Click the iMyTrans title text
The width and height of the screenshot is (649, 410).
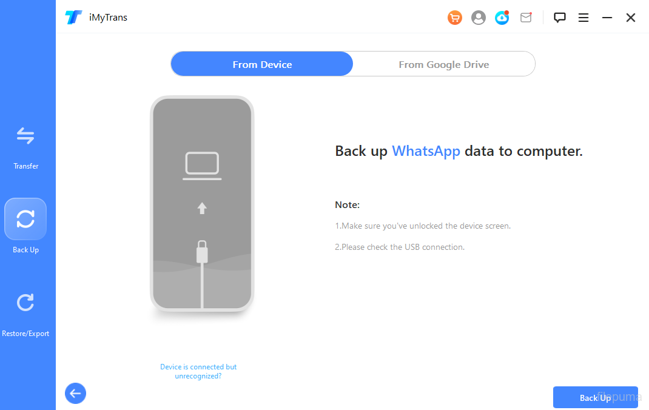pos(108,18)
